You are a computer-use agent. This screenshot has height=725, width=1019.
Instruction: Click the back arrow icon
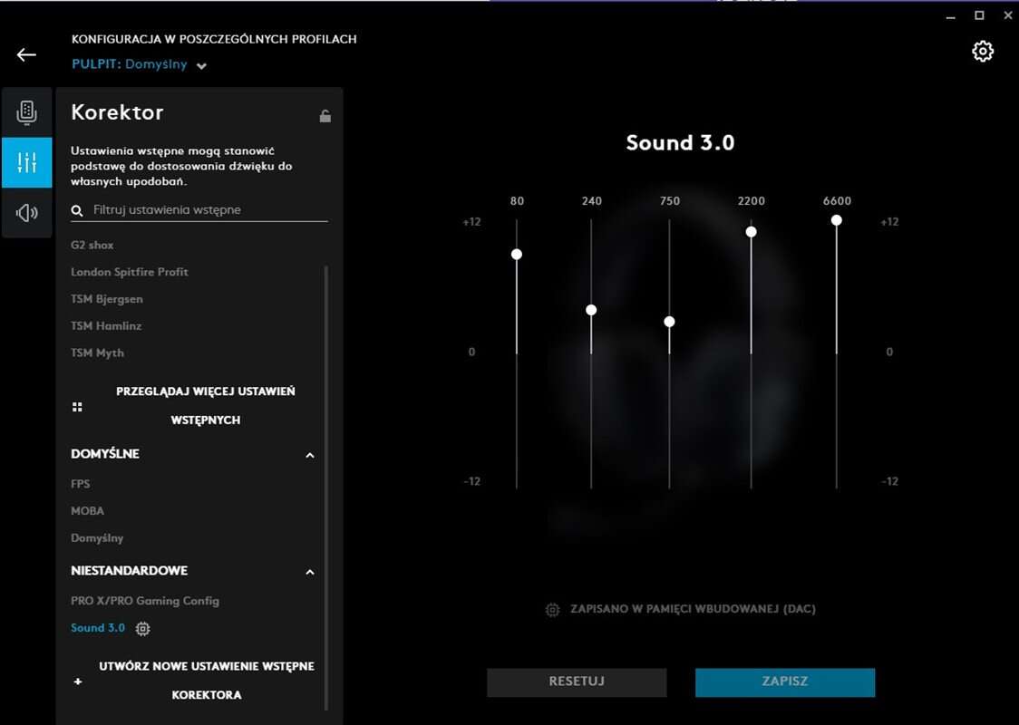click(26, 55)
